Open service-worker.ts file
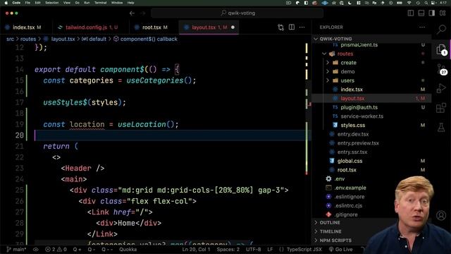The width and height of the screenshot is (451, 254). pyautogui.click(x=362, y=116)
